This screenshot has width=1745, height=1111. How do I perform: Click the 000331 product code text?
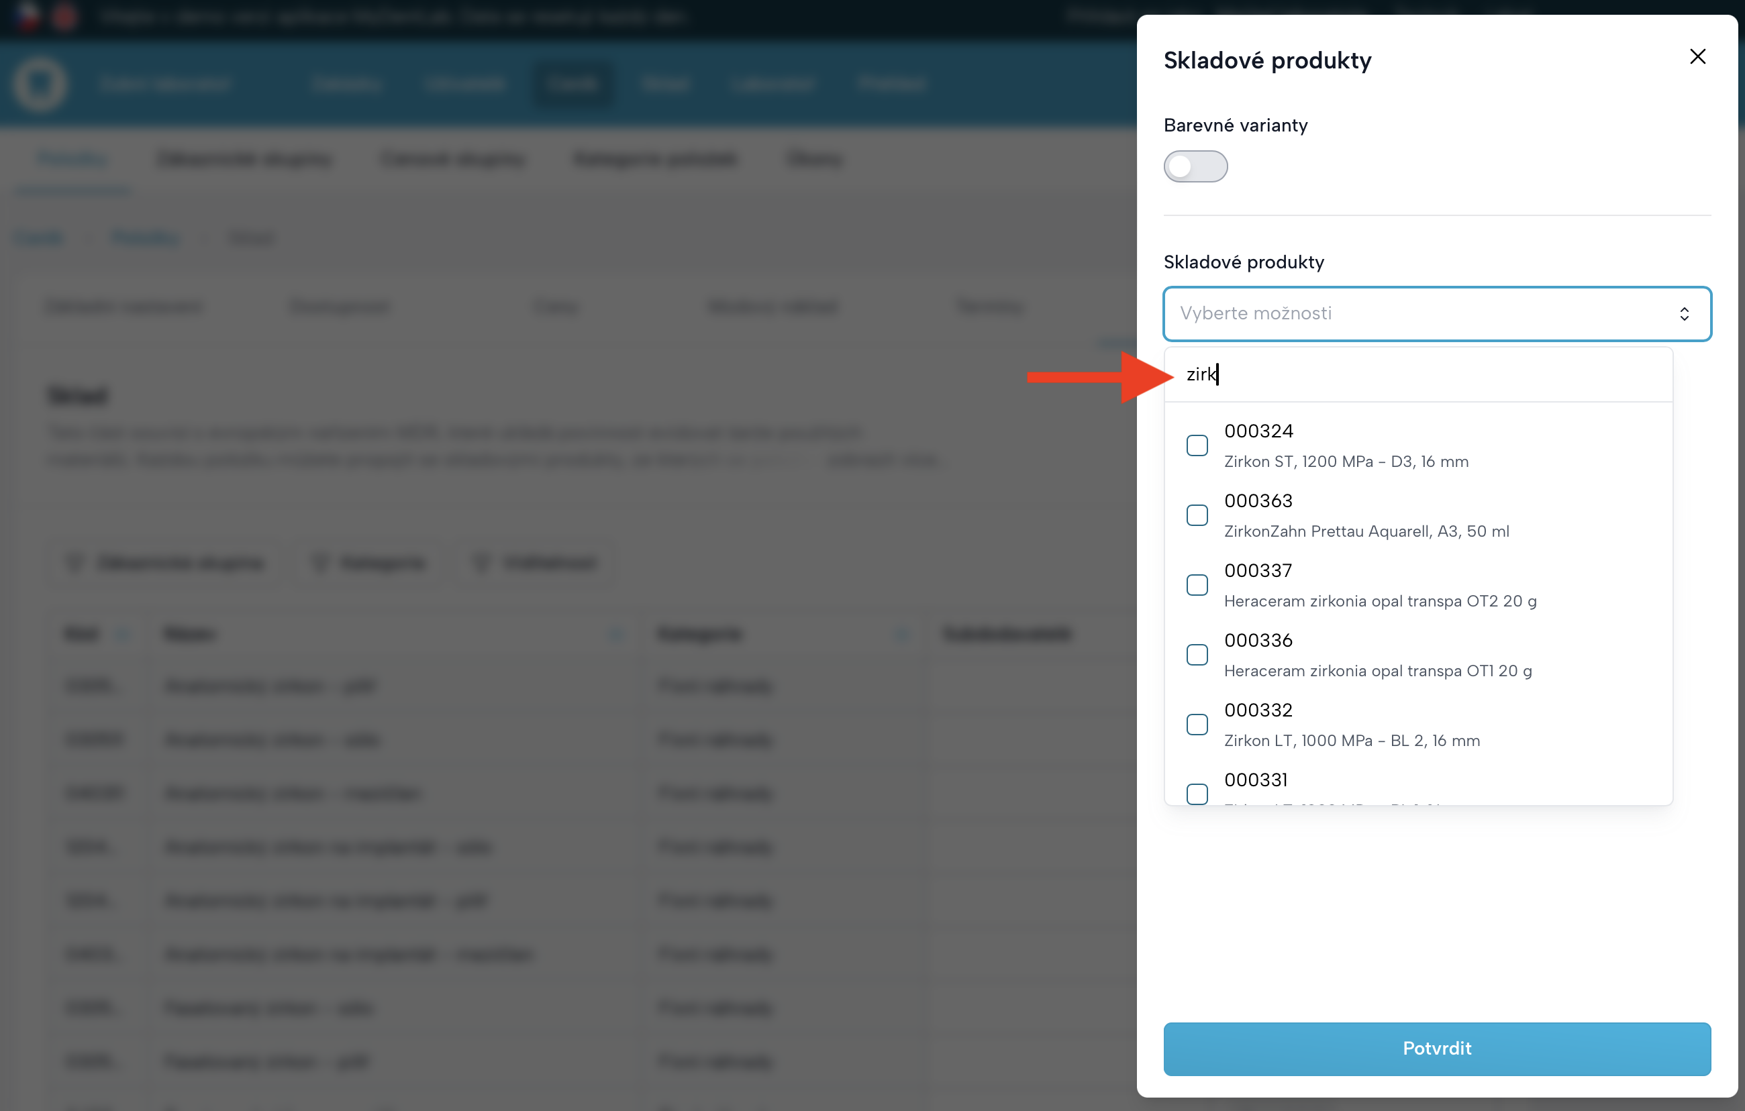tap(1256, 780)
